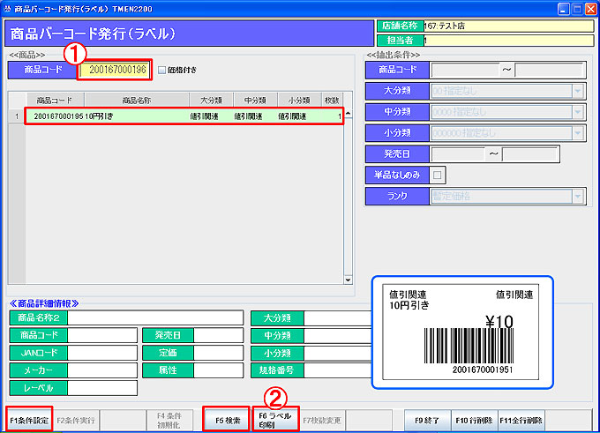The width and height of the screenshot is (600, 433).
Task: Toggle the 価格付き checkbox
Action: click(x=161, y=70)
